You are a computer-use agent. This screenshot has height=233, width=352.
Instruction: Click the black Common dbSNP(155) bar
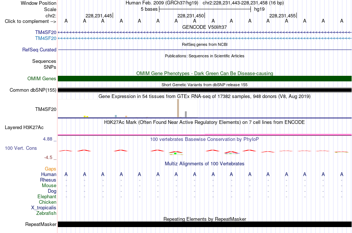coord(205,90)
